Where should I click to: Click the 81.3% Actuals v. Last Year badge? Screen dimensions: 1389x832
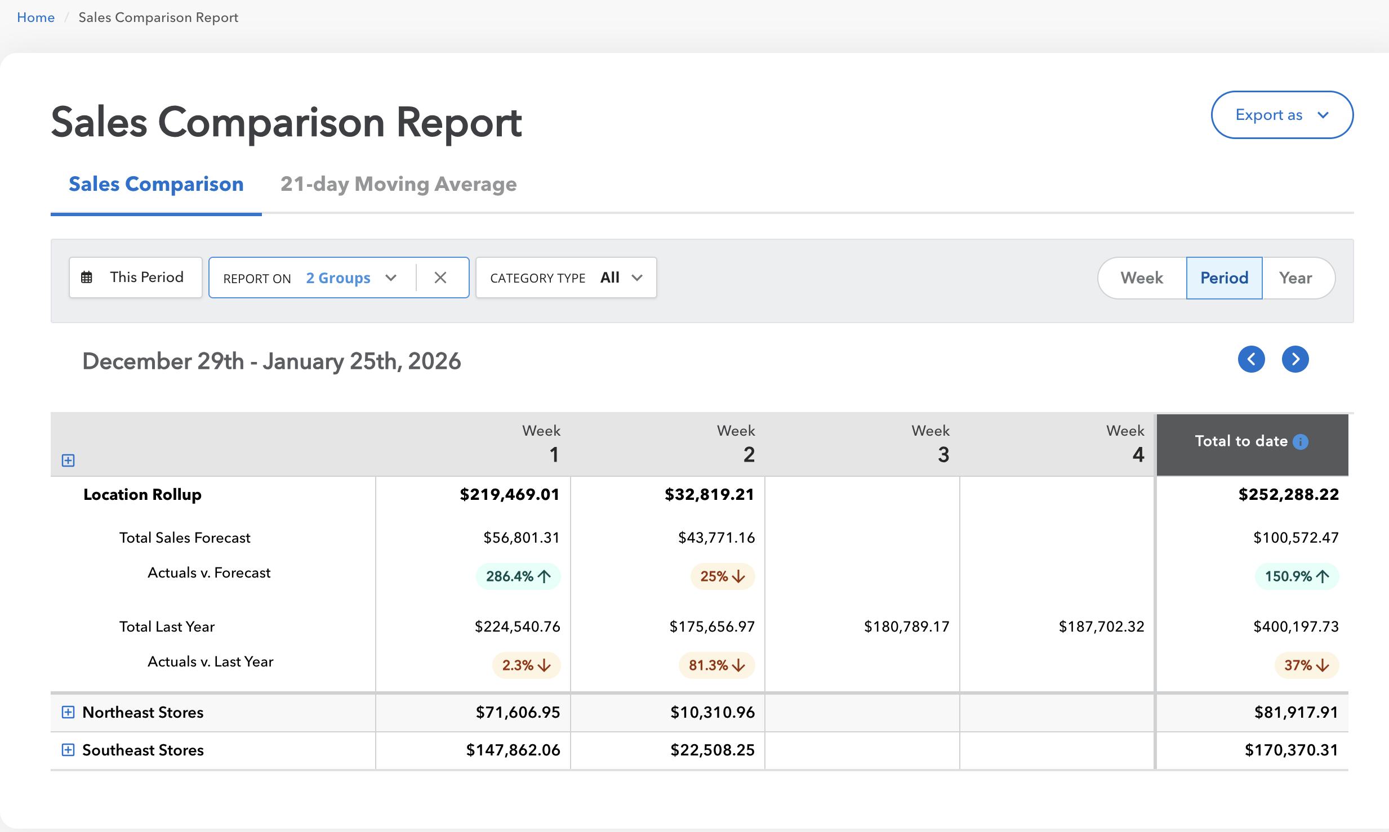(x=716, y=665)
